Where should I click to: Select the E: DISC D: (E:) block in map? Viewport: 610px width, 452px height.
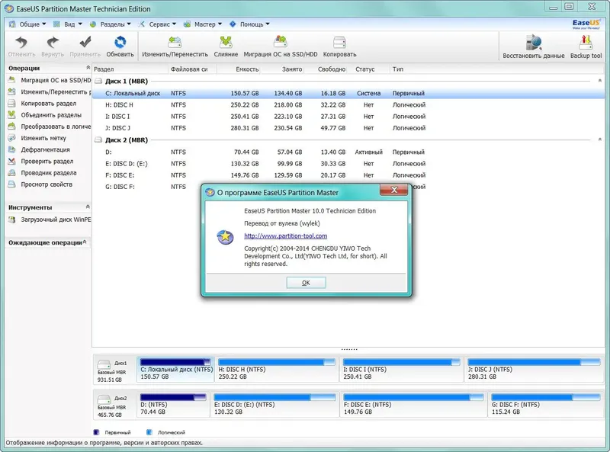(x=274, y=405)
